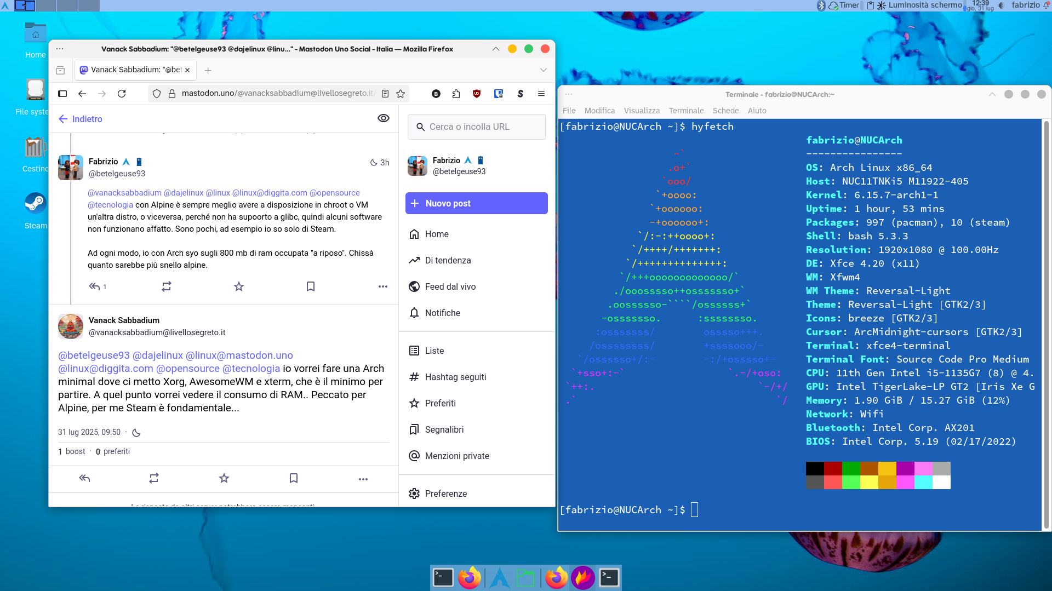Open Feed dal vivo
Screen dimensions: 1052x591
(442, 286)
